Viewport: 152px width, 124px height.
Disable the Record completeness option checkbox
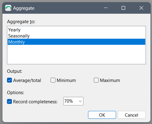click(9, 101)
